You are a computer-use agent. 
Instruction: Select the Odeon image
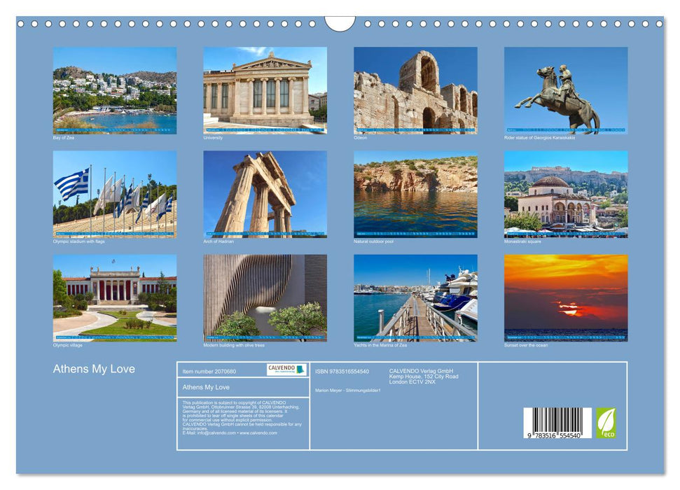tap(413, 91)
